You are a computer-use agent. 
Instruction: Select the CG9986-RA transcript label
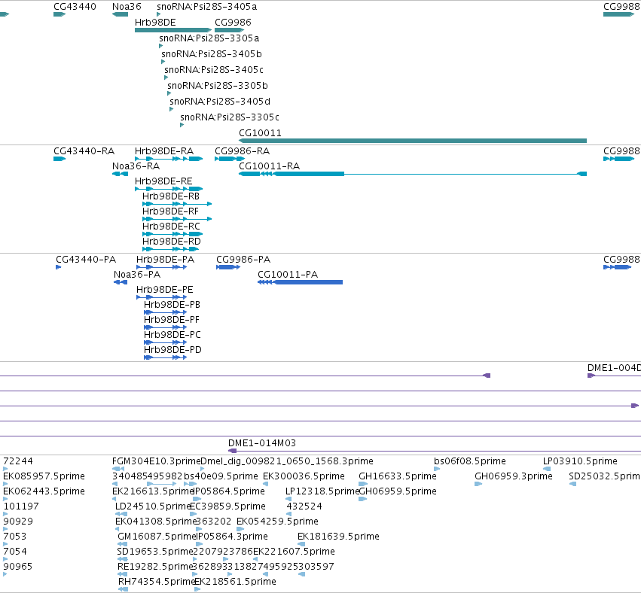[243, 151]
